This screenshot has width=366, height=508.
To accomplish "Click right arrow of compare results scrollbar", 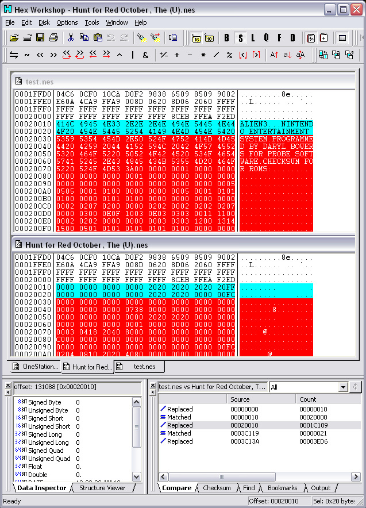I will [x=356, y=476].
